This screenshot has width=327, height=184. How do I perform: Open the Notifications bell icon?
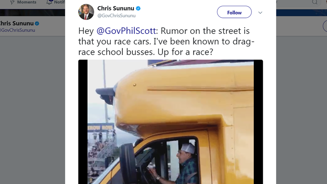[x=49, y=2]
